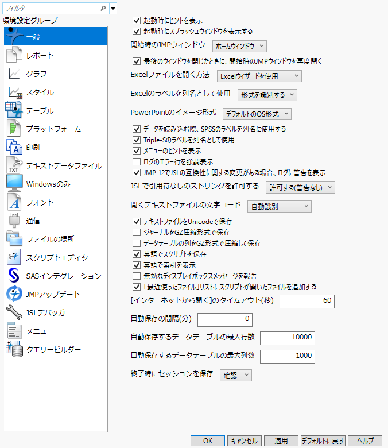388x448 pixels.
Task: Open the 自動識別 character code dropdown
Action: pyautogui.click(x=280, y=206)
